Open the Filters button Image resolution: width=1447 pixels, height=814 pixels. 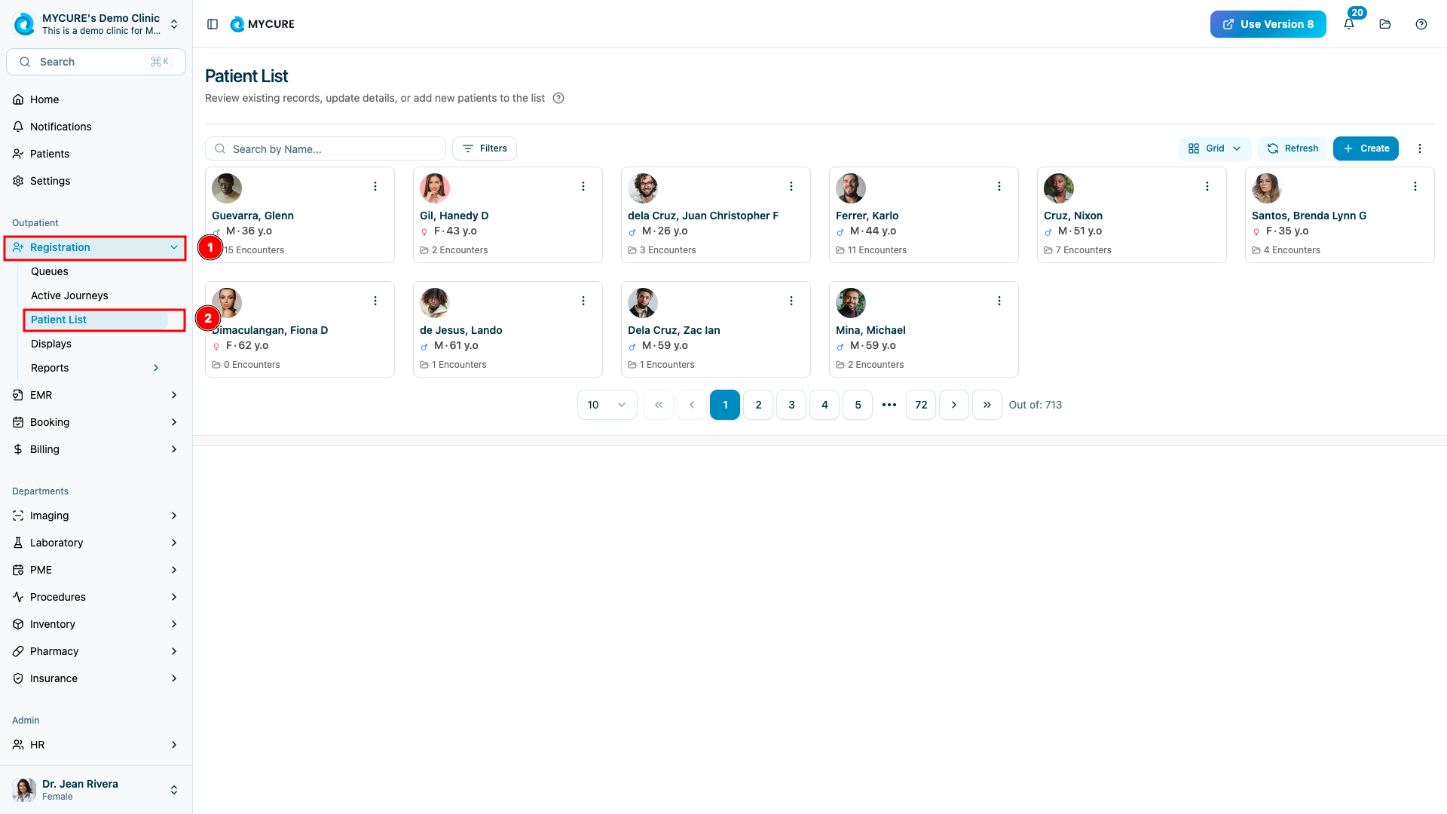tap(485, 148)
